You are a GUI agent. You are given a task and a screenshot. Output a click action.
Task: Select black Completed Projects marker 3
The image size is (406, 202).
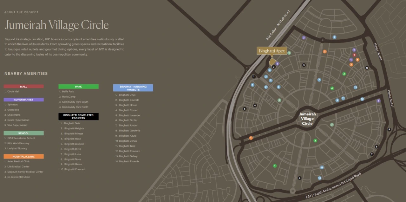pyautogui.click(x=304, y=65)
